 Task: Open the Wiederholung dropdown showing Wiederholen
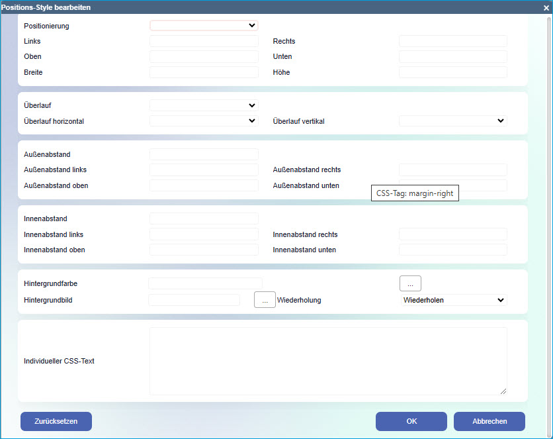[452, 300]
